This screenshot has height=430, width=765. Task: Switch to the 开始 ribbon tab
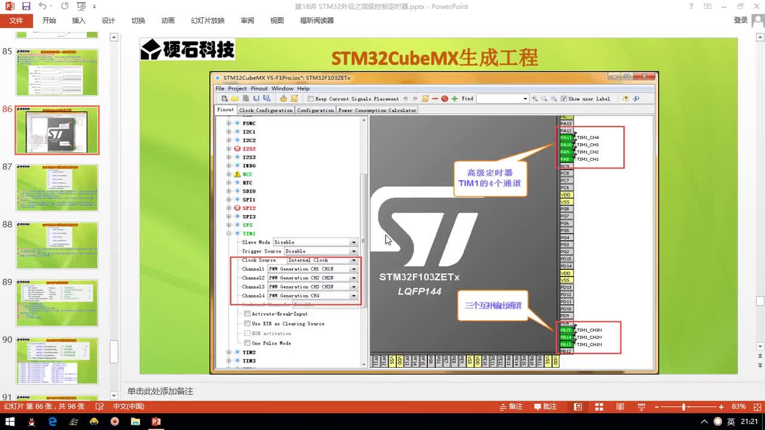click(49, 20)
